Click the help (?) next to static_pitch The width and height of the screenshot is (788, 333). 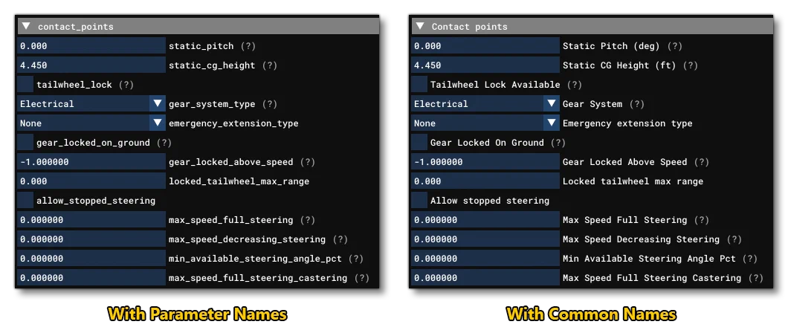pyautogui.click(x=248, y=45)
